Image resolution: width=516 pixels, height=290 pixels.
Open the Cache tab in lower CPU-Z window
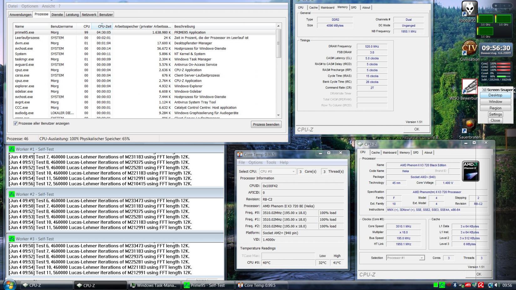pos(376,153)
